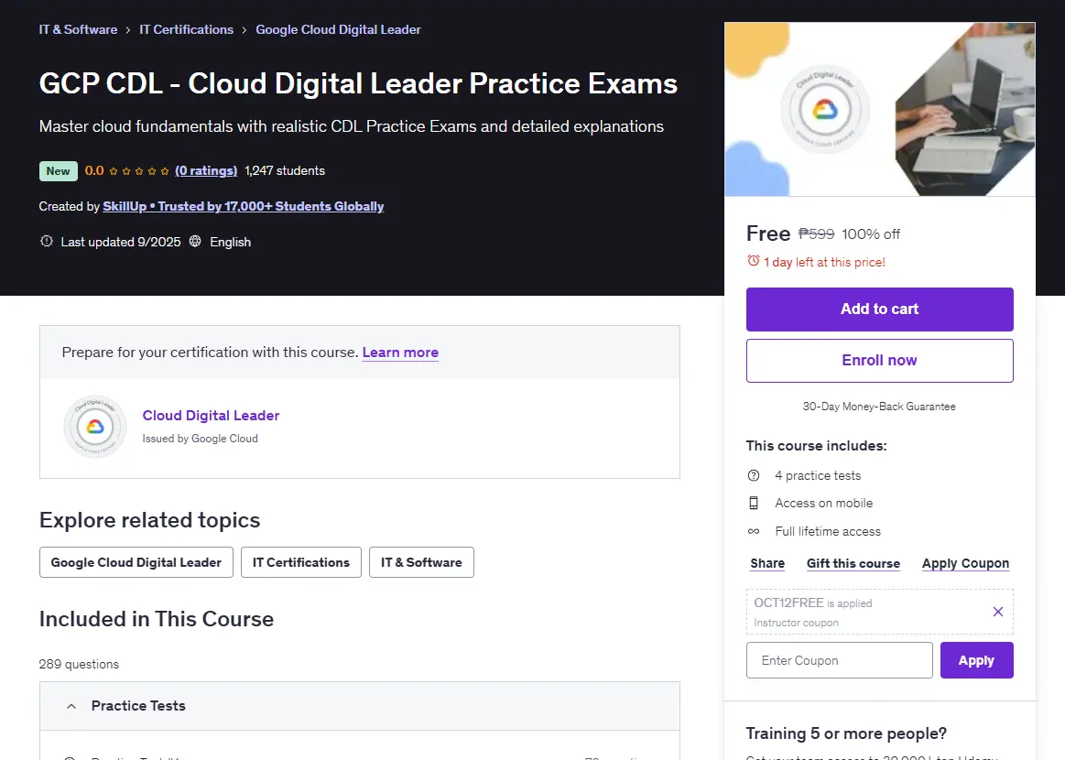The image size is (1065, 760).
Task: Click the Issued by Google Cloud text
Action: [x=200, y=439]
